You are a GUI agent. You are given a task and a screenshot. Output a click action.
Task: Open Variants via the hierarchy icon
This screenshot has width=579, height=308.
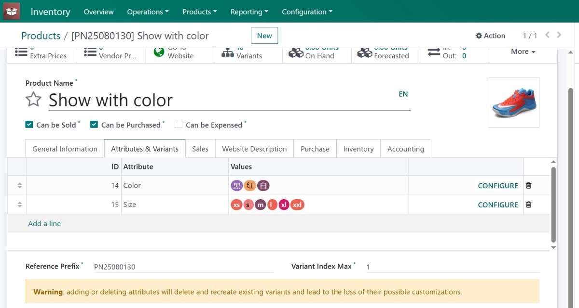[228, 53]
